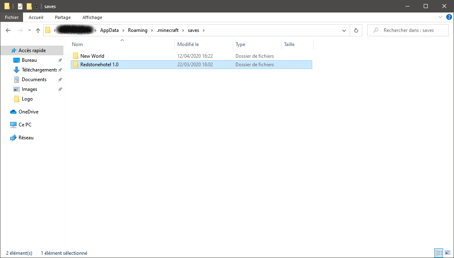454x258 pixels.
Task: Activate details view in the status bar
Action: pos(439,253)
